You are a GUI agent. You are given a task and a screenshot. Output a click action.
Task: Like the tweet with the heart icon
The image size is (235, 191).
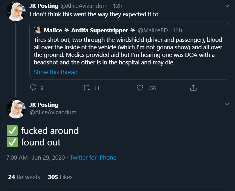click(140, 88)
